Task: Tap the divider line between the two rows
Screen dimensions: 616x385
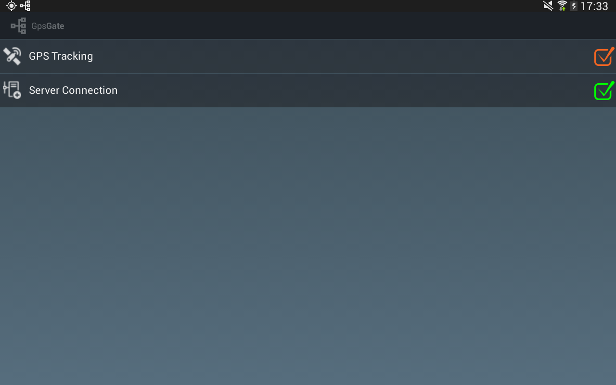Action: pos(308,73)
